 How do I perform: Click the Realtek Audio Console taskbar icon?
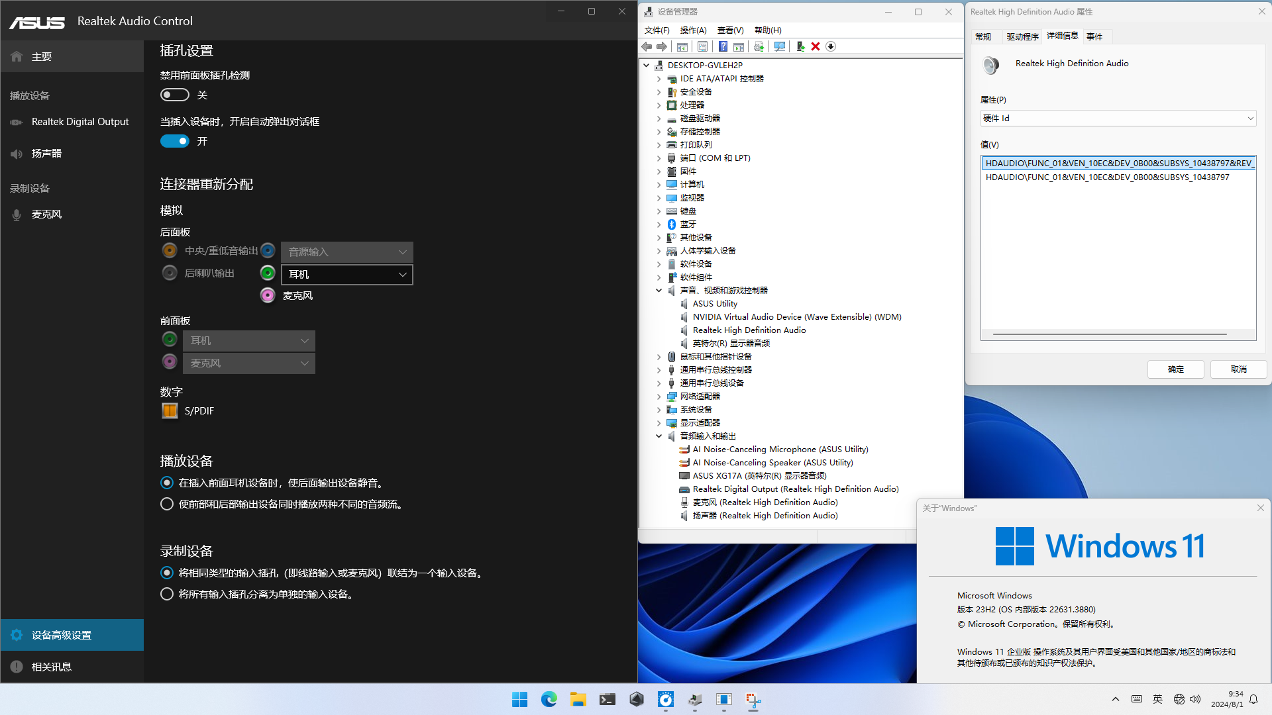[665, 700]
